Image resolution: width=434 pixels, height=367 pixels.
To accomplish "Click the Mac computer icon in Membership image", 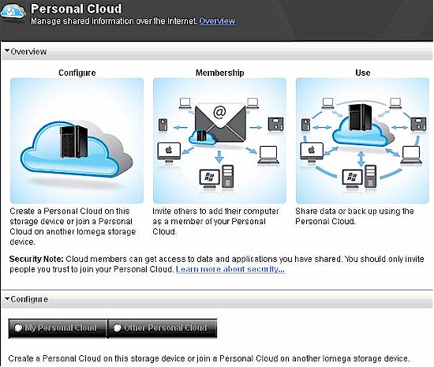I will pos(169,153).
